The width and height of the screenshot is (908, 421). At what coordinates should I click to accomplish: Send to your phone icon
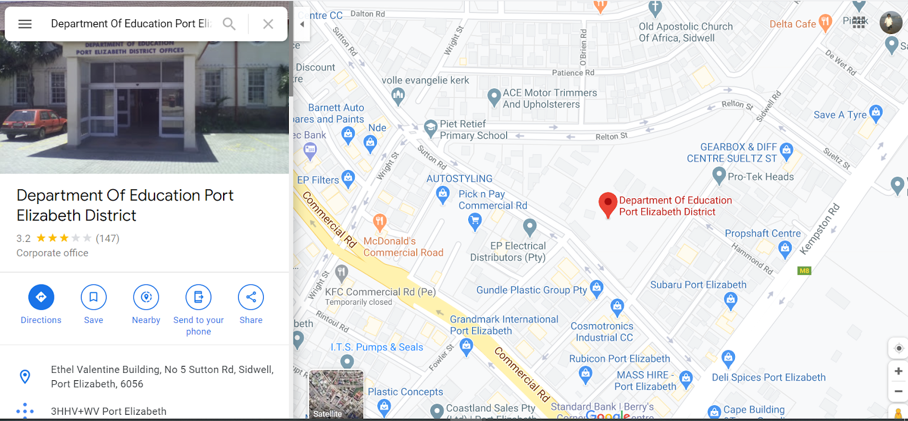click(199, 297)
